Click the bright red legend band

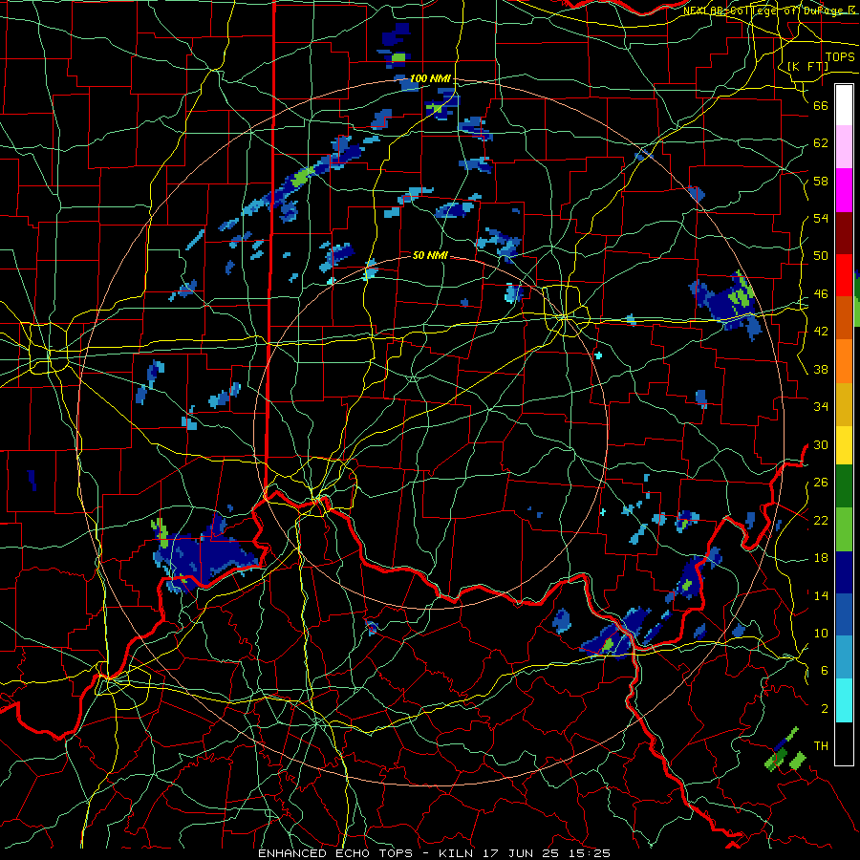(844, 275)
